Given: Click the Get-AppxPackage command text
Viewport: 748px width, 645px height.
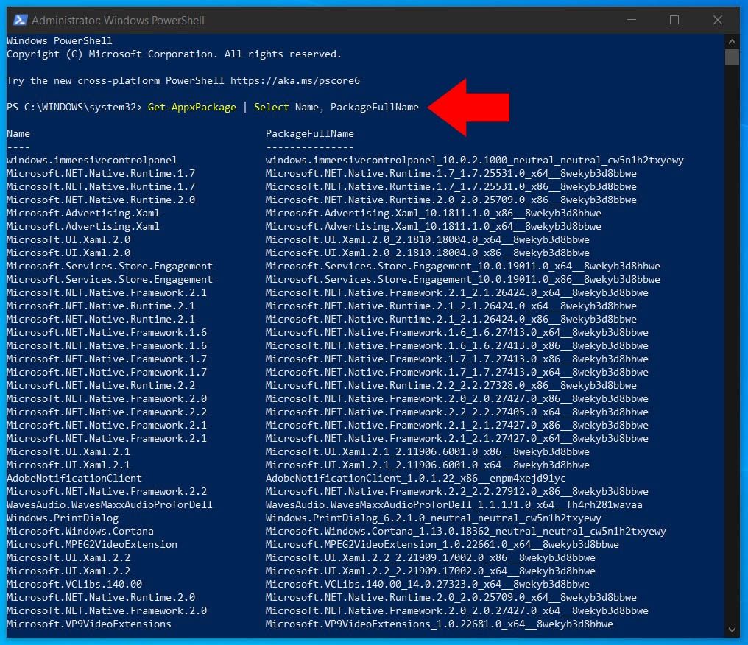Looking at the screenshot, I should coord(191,107).
